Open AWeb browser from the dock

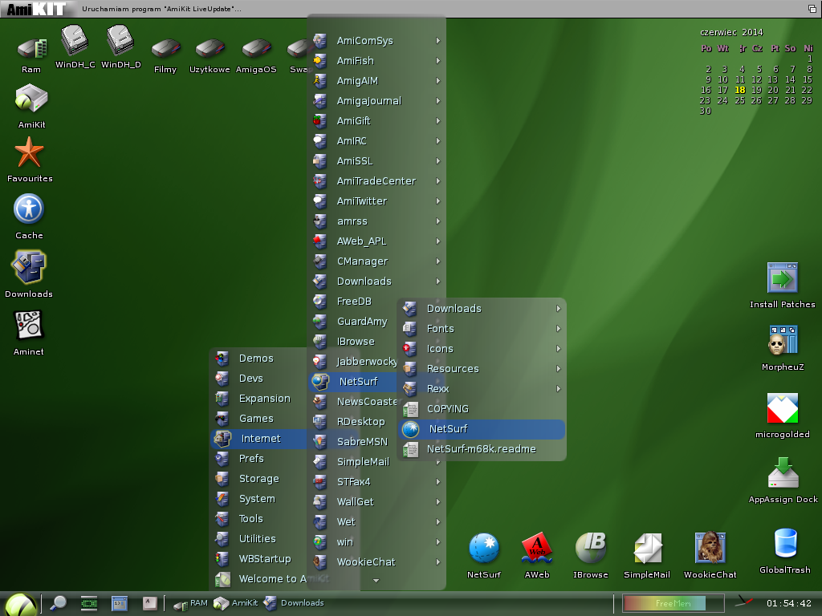click(536, 549)
